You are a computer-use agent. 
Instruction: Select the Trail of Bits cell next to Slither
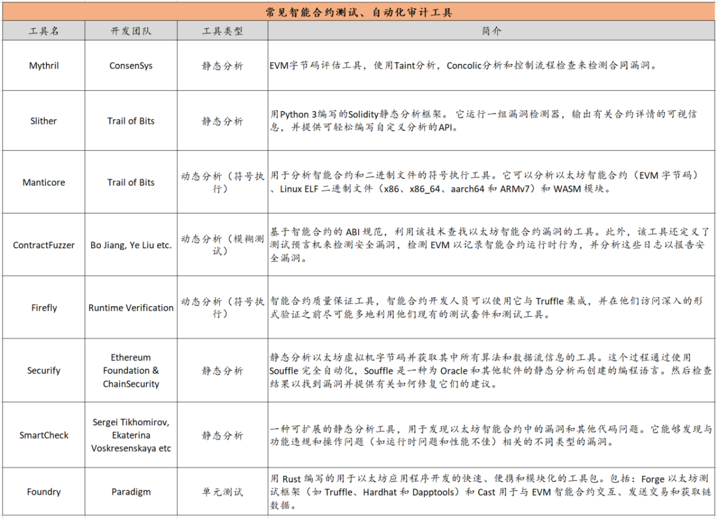point(129,121)
